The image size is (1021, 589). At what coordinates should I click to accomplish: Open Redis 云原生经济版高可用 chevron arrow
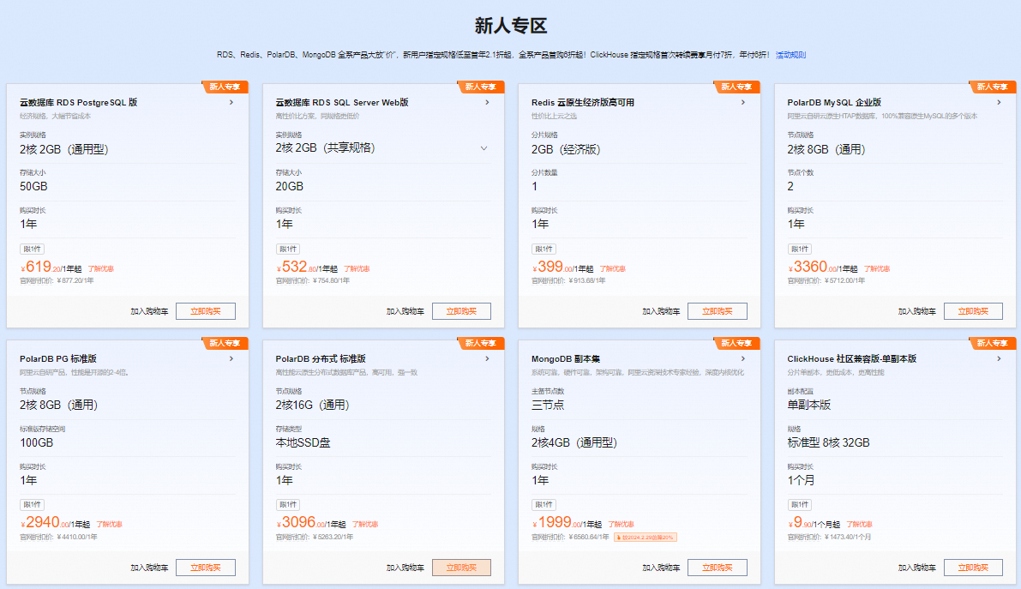click(x=743, y=102)
